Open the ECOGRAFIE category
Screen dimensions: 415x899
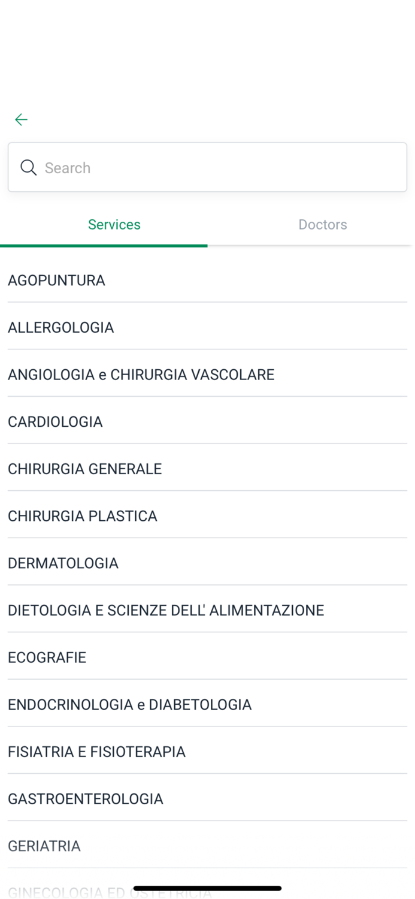(x=47, y=657)
